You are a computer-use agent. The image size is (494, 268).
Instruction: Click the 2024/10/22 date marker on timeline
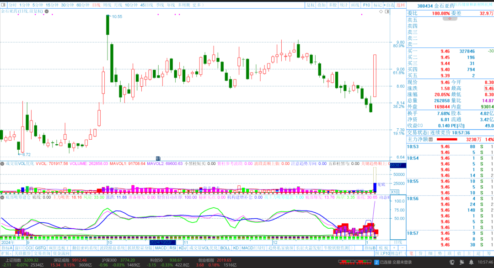click(162, 242)
